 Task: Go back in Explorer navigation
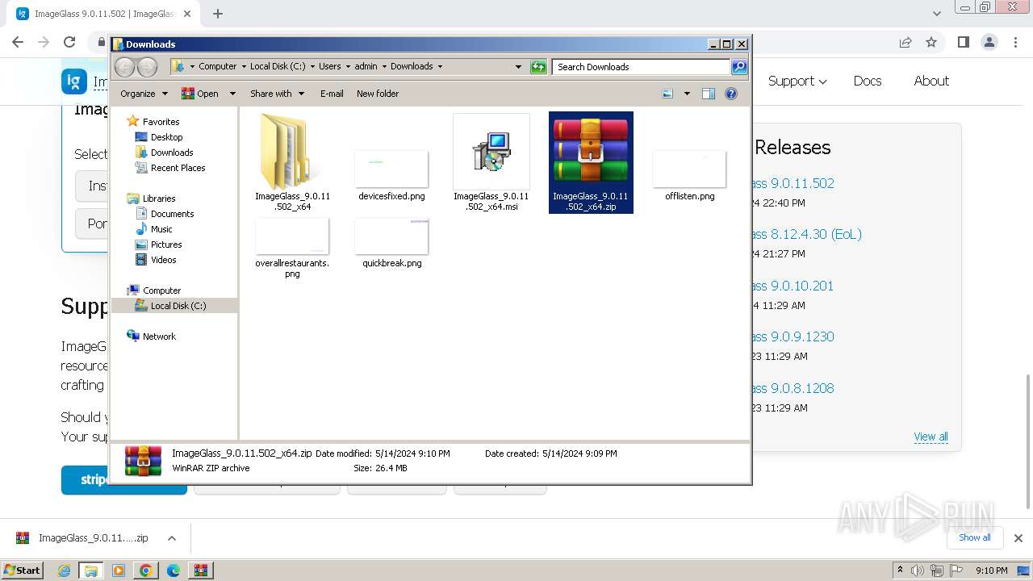pos(125,67)
